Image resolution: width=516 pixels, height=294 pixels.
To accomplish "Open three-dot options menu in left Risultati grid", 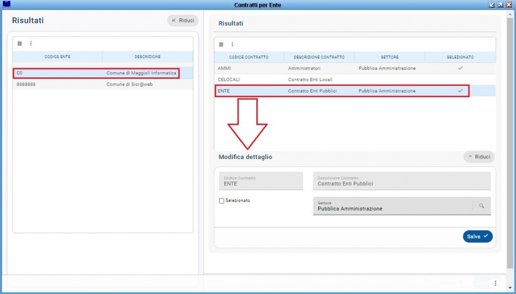I will 31,43.
